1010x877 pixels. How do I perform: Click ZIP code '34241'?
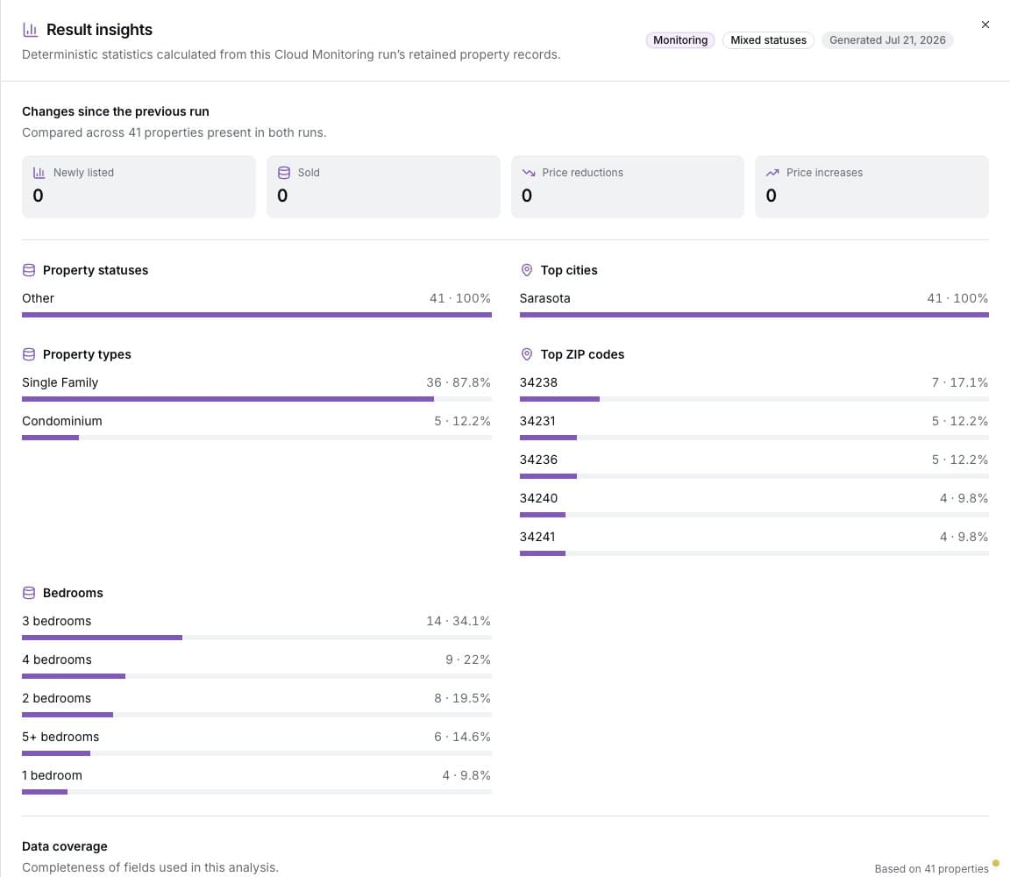(x=537, y=537)
